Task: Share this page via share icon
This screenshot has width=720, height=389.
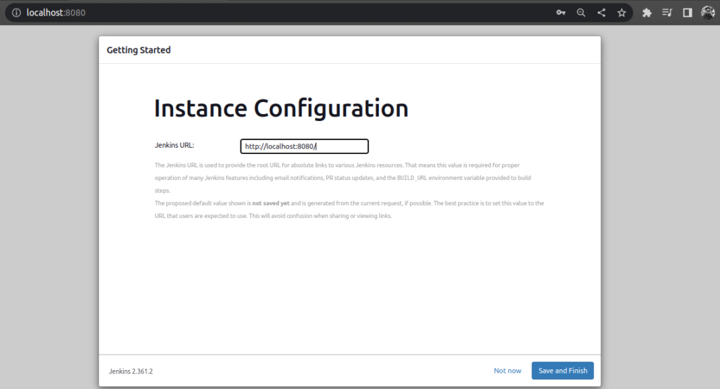Action: pos(601,13)
